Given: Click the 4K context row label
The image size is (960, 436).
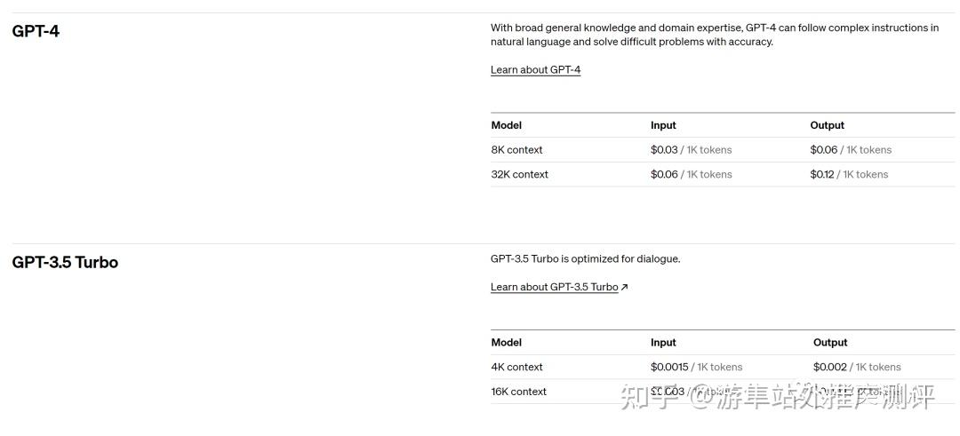Looking at the screenshot, I should click(x=516, y=367).
